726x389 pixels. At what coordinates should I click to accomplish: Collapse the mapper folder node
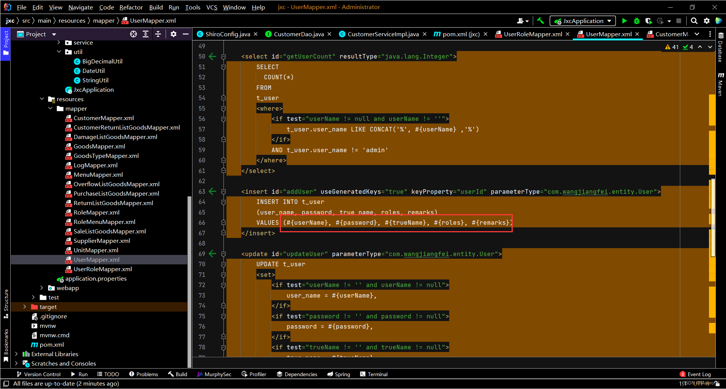pyautogui.click(x=50, y=109)
